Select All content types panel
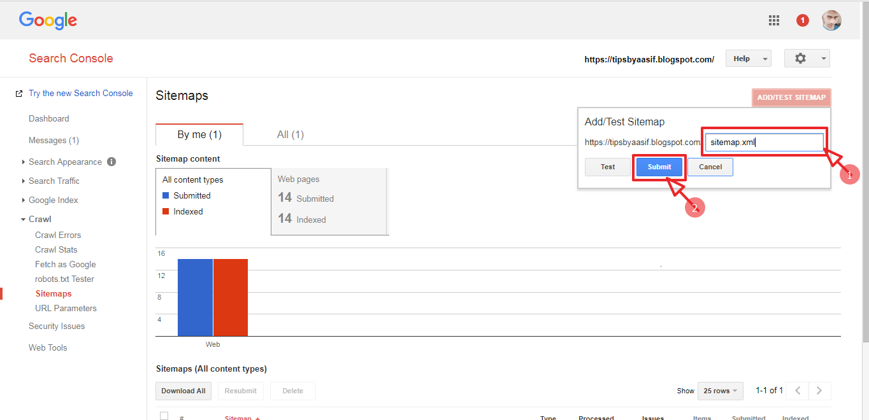 213,201
